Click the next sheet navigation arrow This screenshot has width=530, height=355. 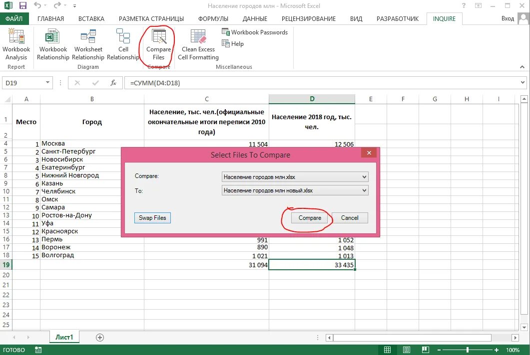coord(28,338)
